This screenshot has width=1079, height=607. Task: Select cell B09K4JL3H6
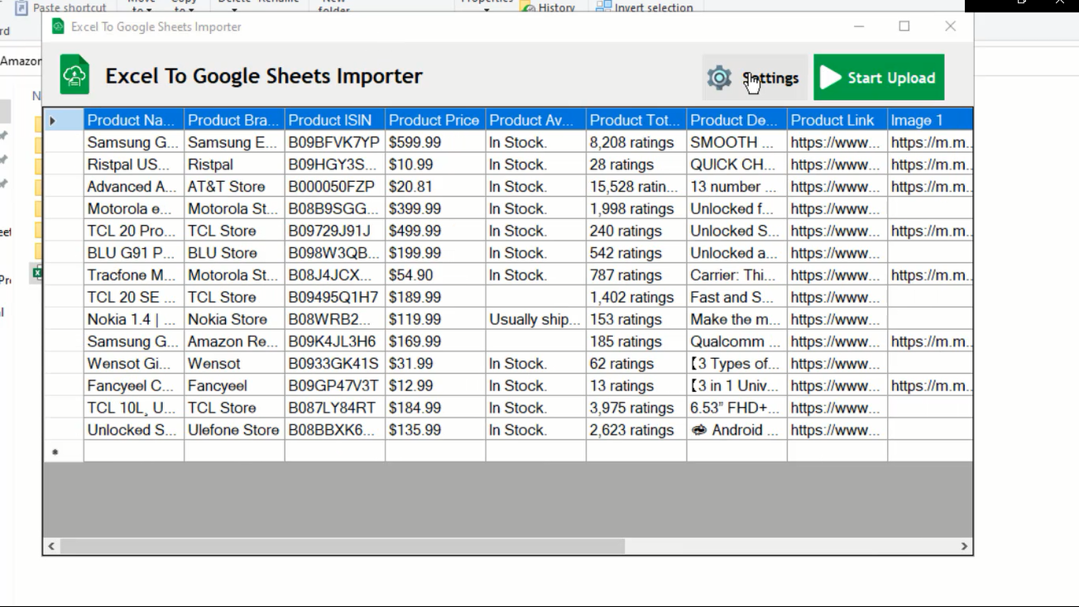click(x=335, y=342)
